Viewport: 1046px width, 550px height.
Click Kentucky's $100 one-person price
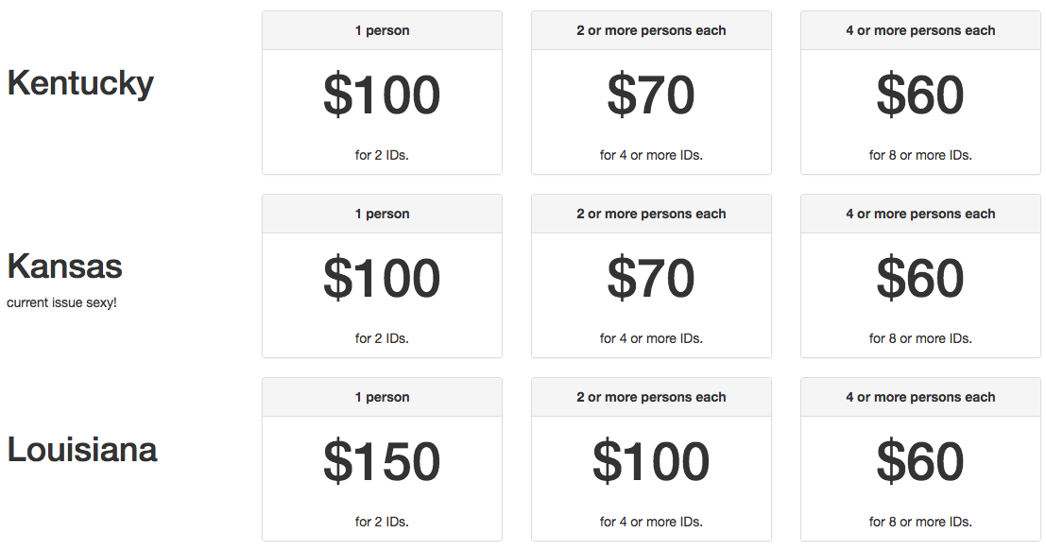pos(382,95)
